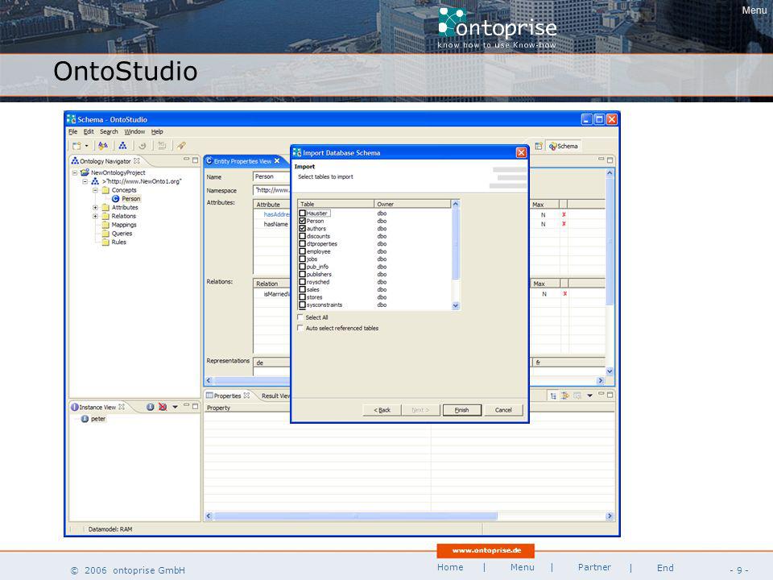
Task: Click the Table column header
Action: click(335, 204)
